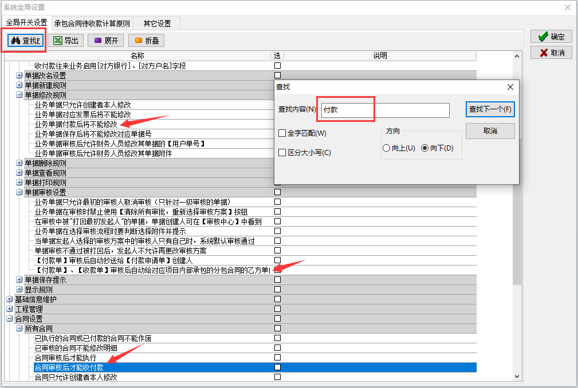Enable the 区分大小写(C) checkbox
578x388 pixels.
[282, 153]
